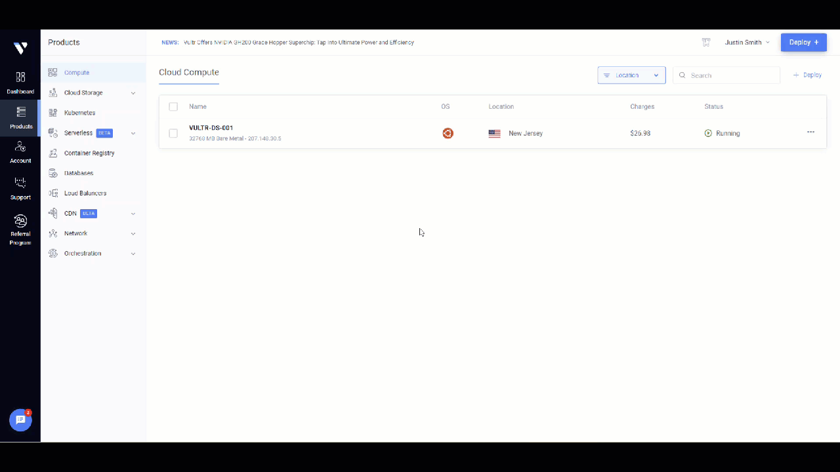
Task: Open the CDN menu item
Action: click(x=70, y=213)
